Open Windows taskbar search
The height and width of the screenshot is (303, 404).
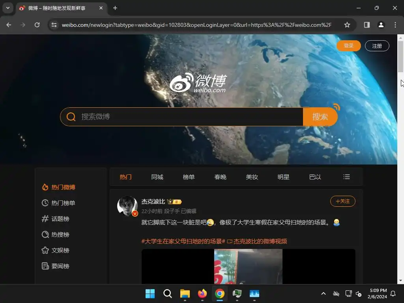[x=167, y=294]
